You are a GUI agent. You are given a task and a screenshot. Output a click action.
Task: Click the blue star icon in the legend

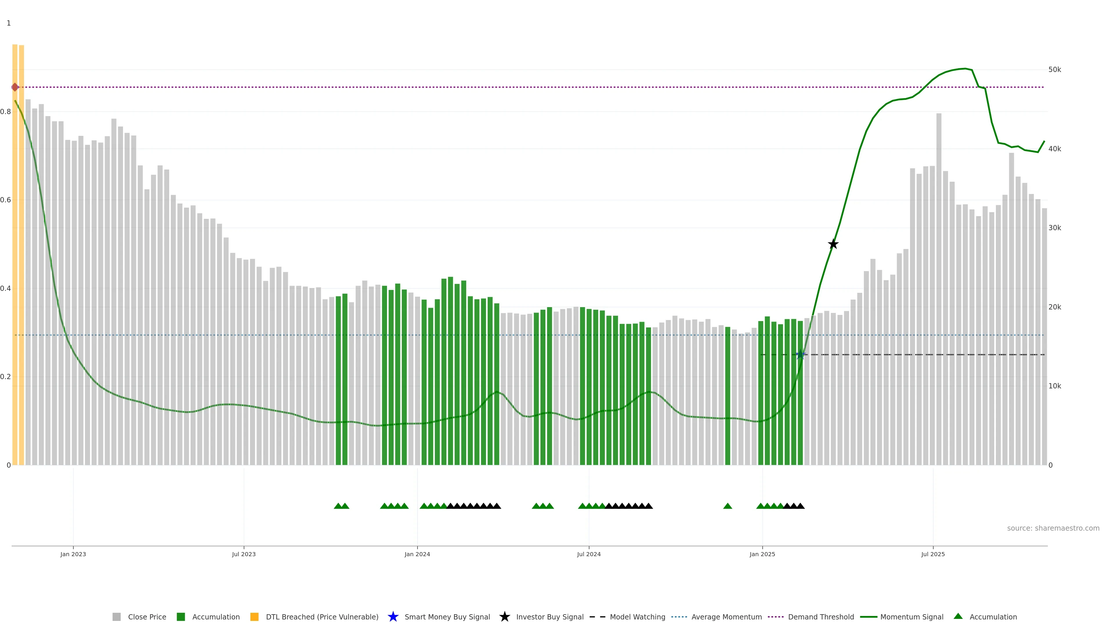point(393,617)
